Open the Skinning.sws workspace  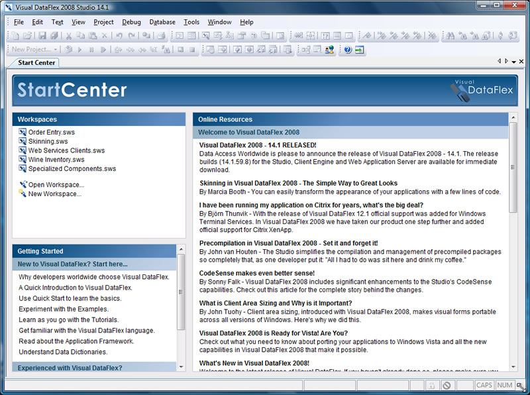(x=48, y=141)
